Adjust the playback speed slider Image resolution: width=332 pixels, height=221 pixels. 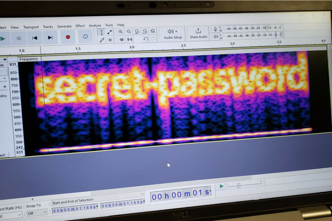pyautogui.click(x=239, y=185)
